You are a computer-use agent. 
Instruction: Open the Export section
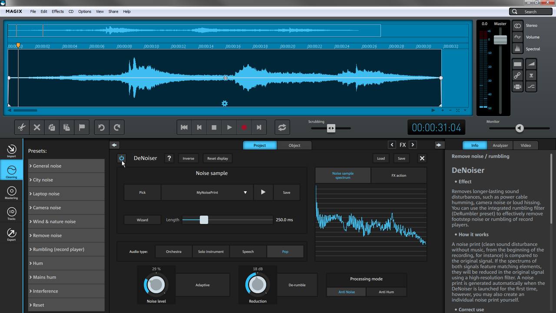click(x=11, y=234)
